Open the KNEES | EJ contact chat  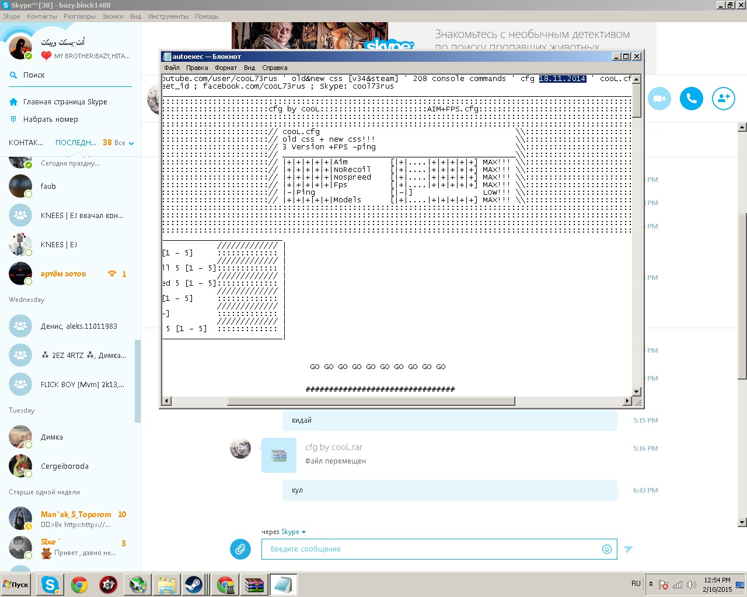click(70, 244)
